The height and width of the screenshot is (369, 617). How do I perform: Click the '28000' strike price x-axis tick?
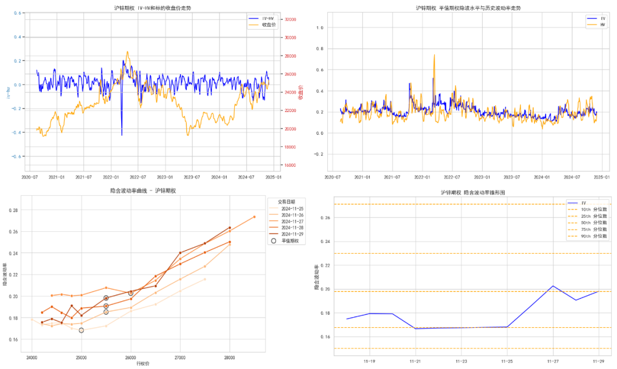[x=230, y=358]
